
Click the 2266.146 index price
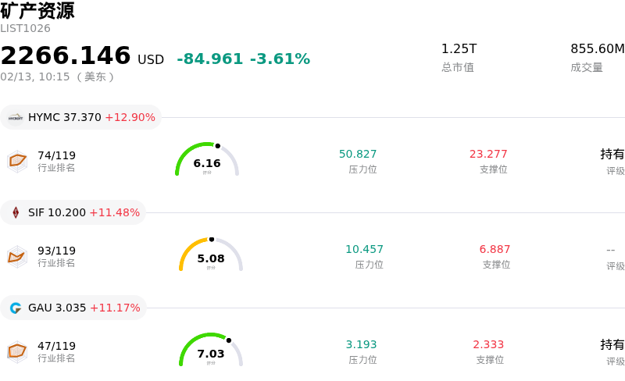(66, 55)
